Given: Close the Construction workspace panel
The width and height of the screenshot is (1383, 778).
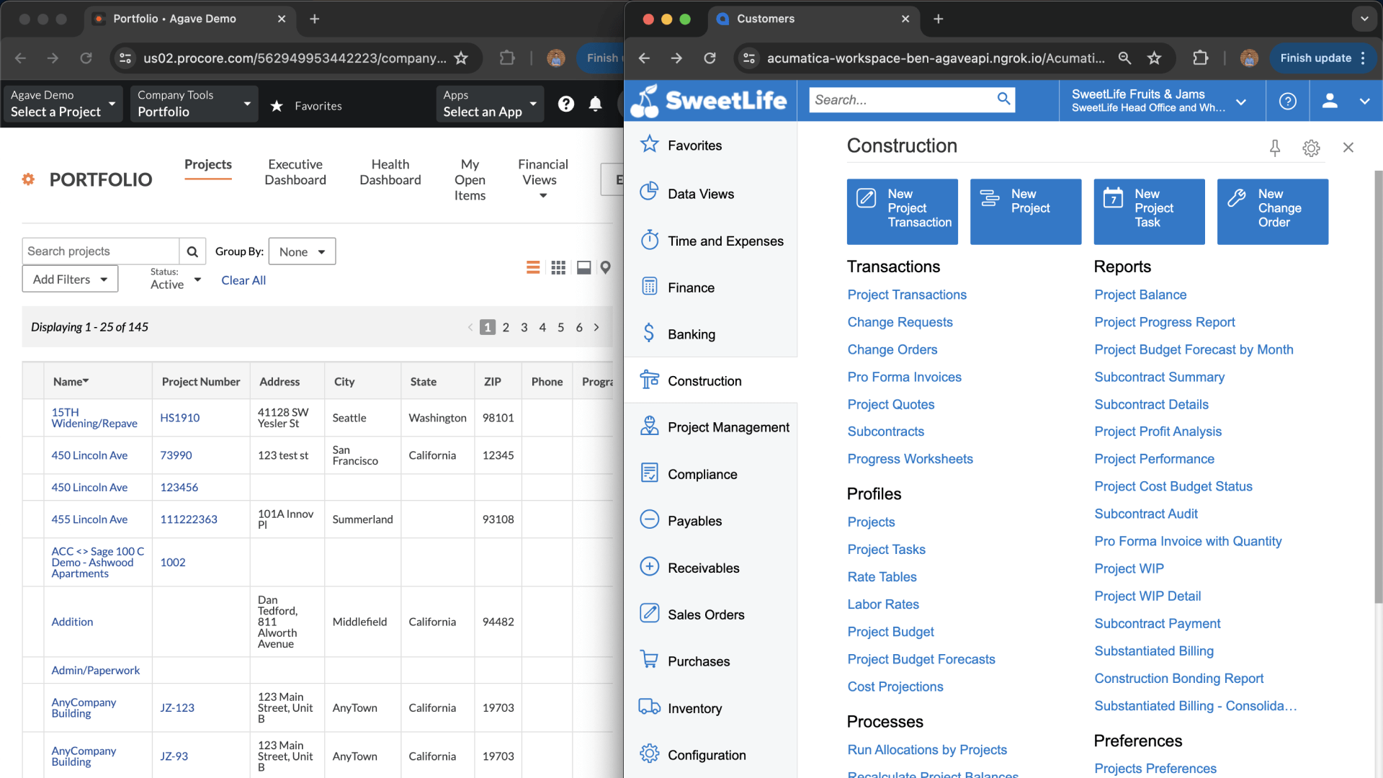Looking at the screenshot, I should (x=1348, y=147).
